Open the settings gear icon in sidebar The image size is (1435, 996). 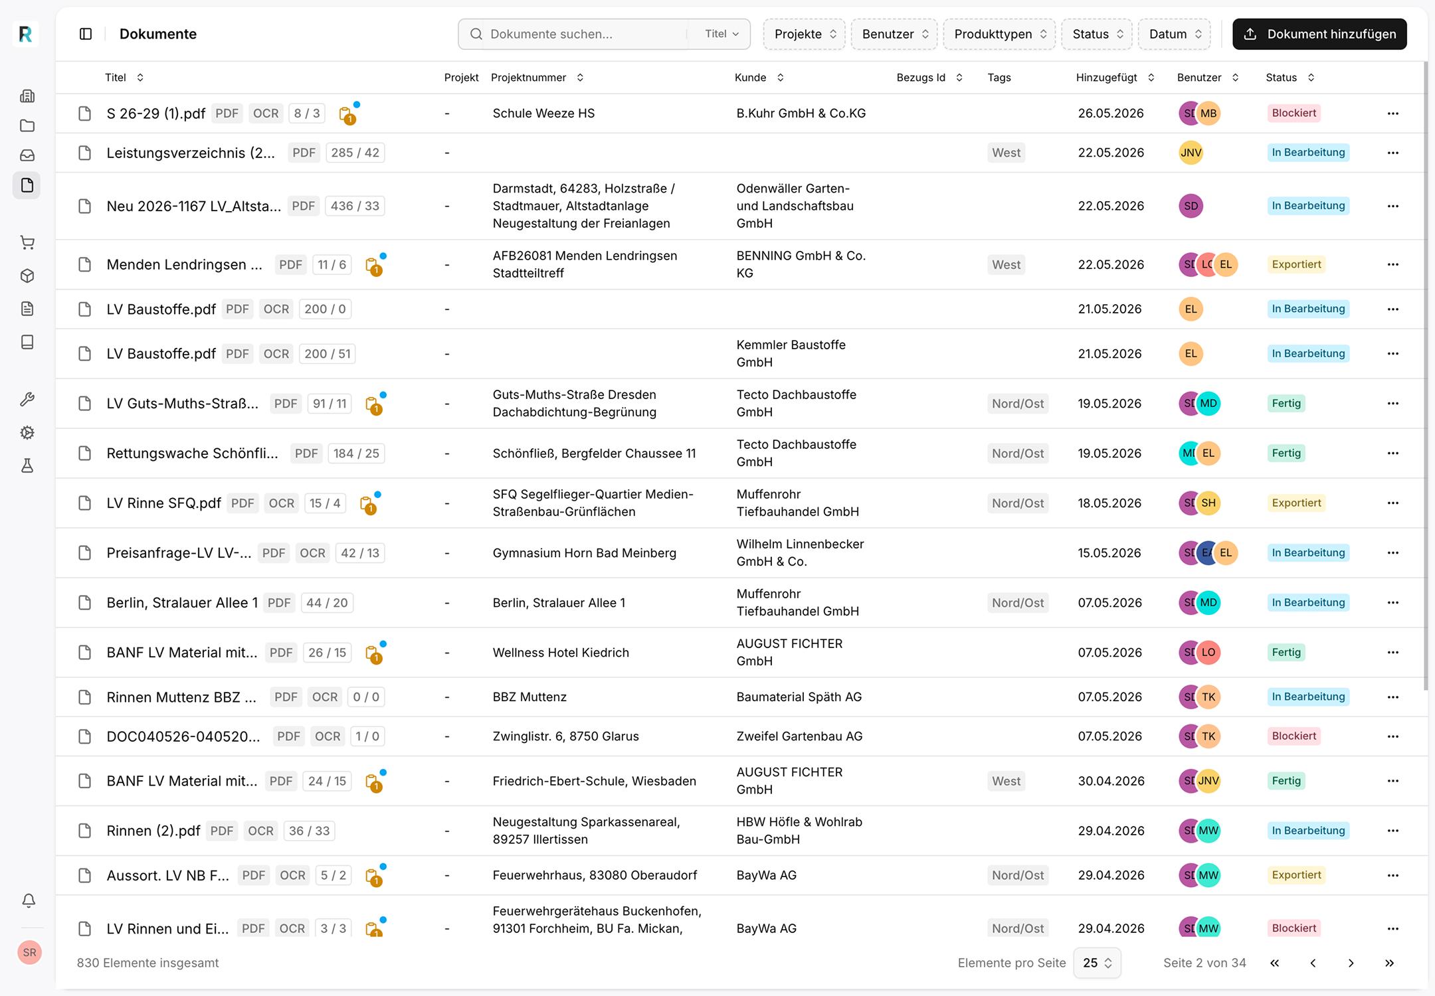pyautogui.click(x=27, y=433)
